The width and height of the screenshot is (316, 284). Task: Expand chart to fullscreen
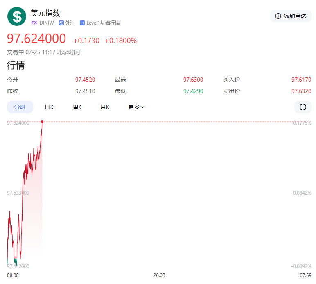[x=303, y=107]
